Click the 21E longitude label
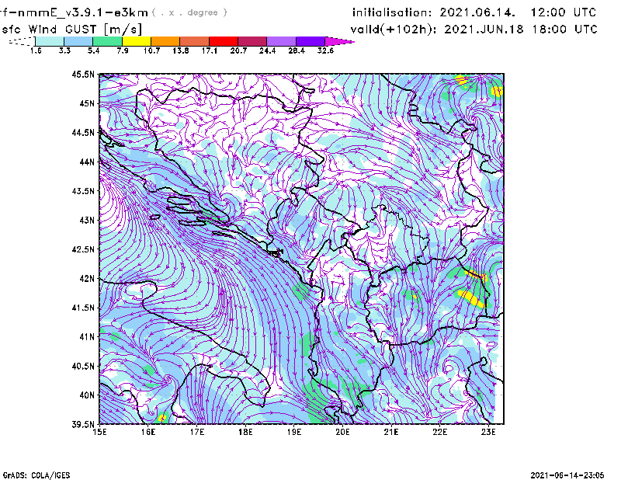Viewport: 621px width, 480px height. pyautogui.click(x=391, y=432)
